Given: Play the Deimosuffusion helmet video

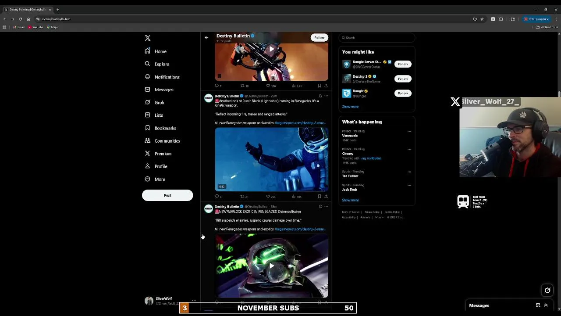Looking at the screenshot, I should (271, 266).
